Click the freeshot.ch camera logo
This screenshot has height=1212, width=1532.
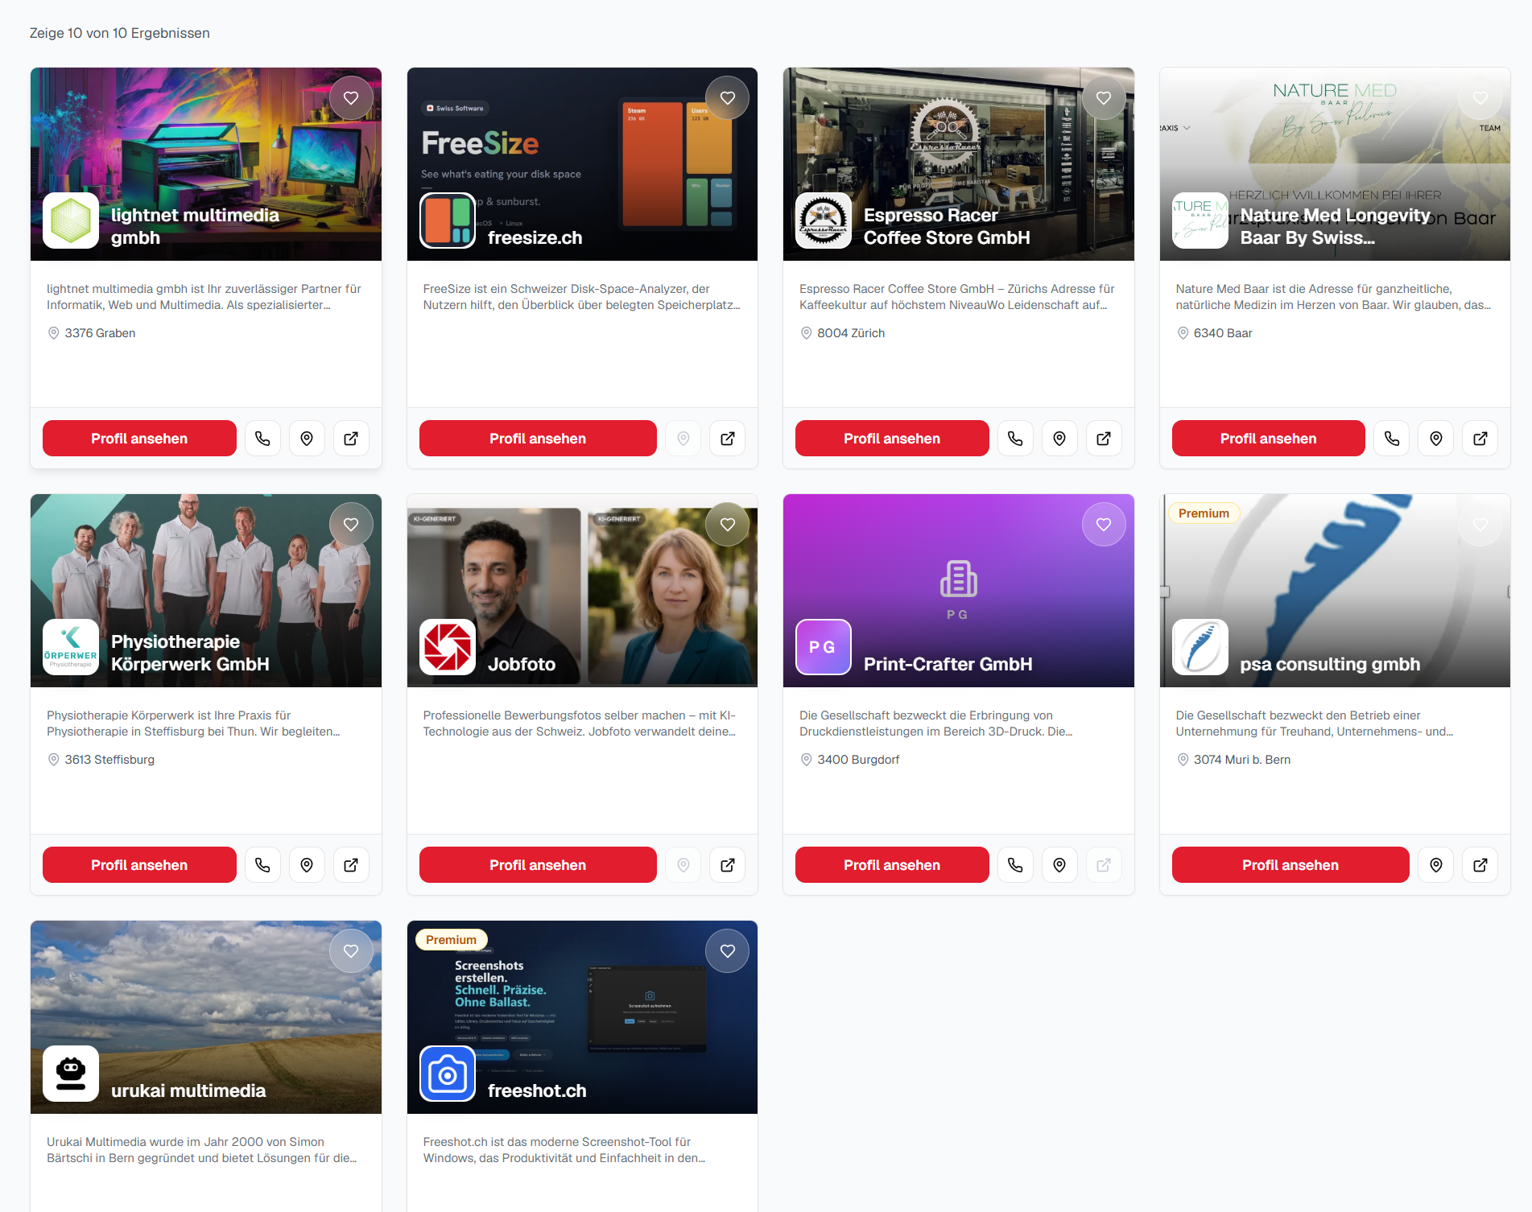point(448,1074)
